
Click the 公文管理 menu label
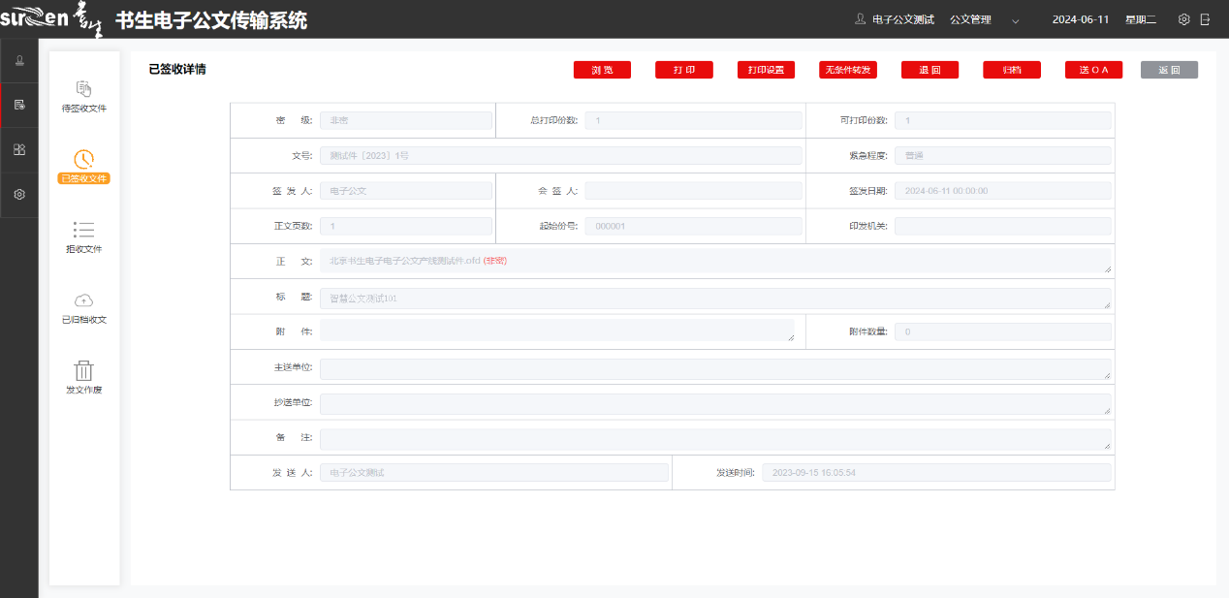[x=970, y=19]
